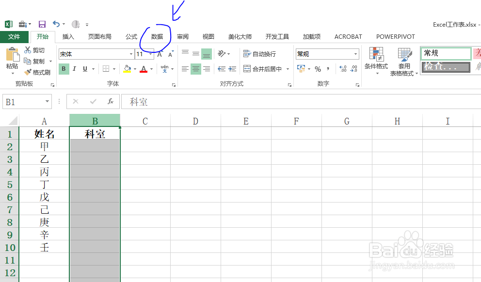Undo the last action
This screenshot has width=481, height=282.
[56, 24]
